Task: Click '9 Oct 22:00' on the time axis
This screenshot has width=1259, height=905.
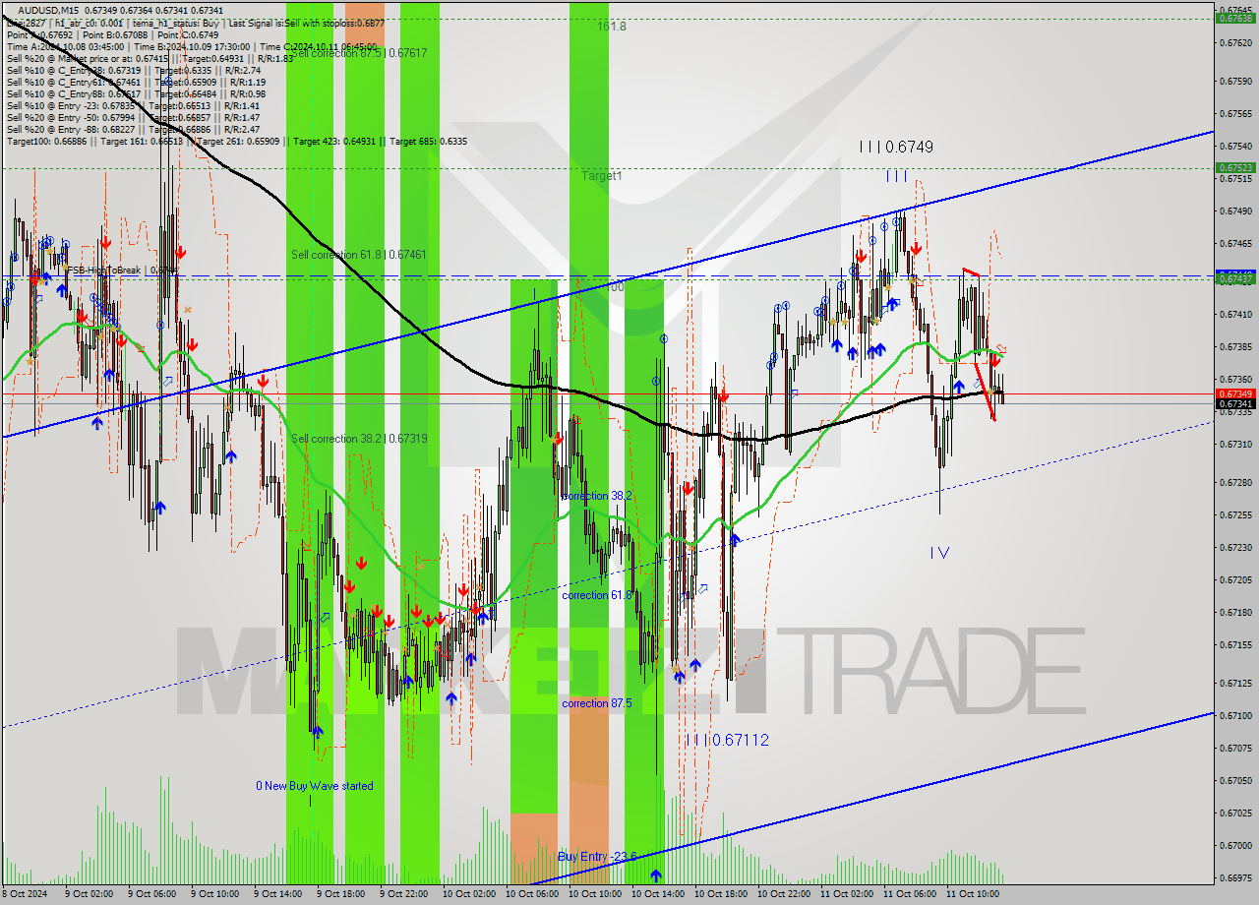Action: (404, 894)
